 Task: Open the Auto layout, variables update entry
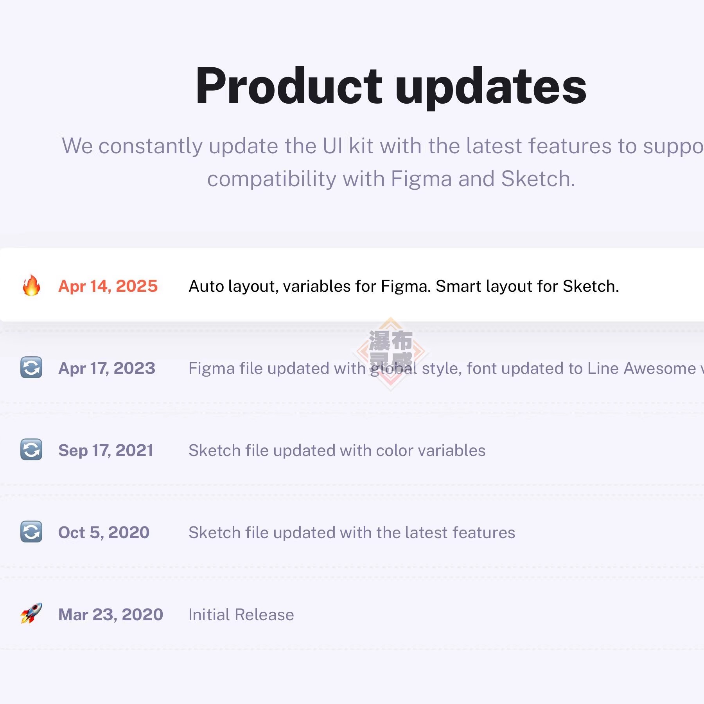tap(404, 286)
